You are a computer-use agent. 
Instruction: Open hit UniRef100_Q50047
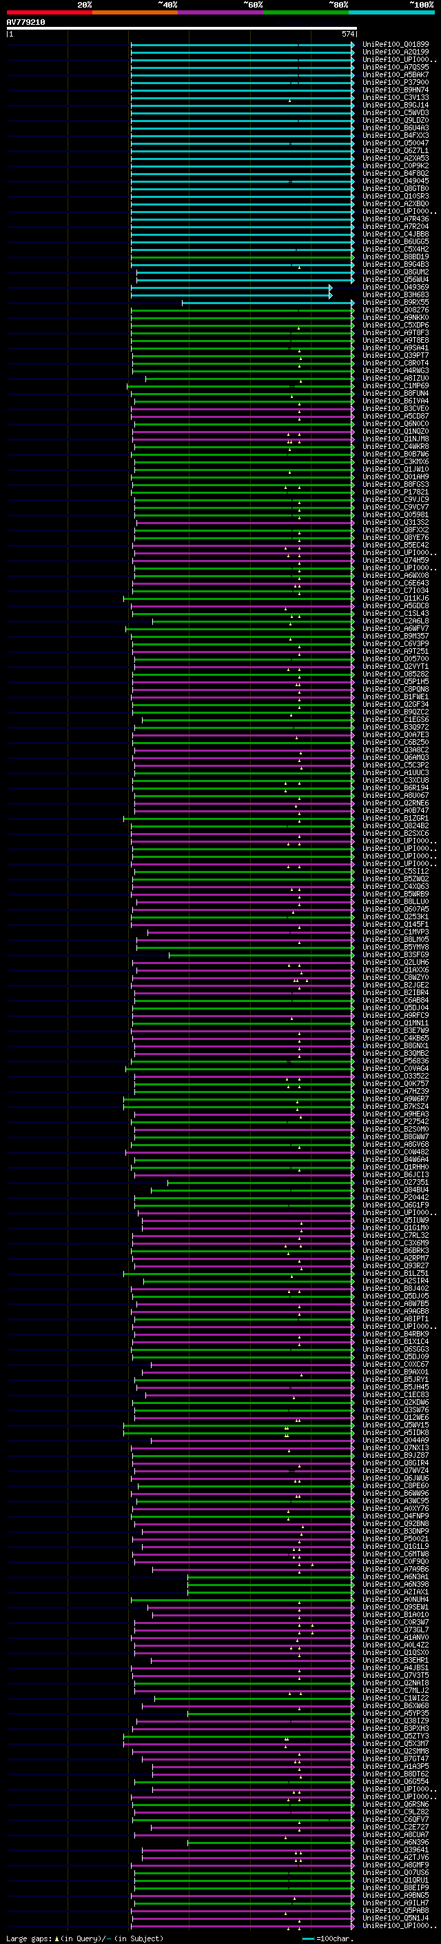pyautogui.click(x=396, y=143)
